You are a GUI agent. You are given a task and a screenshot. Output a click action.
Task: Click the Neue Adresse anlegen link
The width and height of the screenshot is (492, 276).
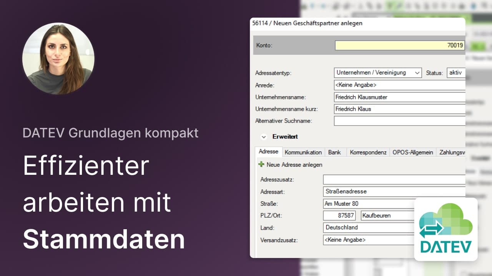coord(294,165)
